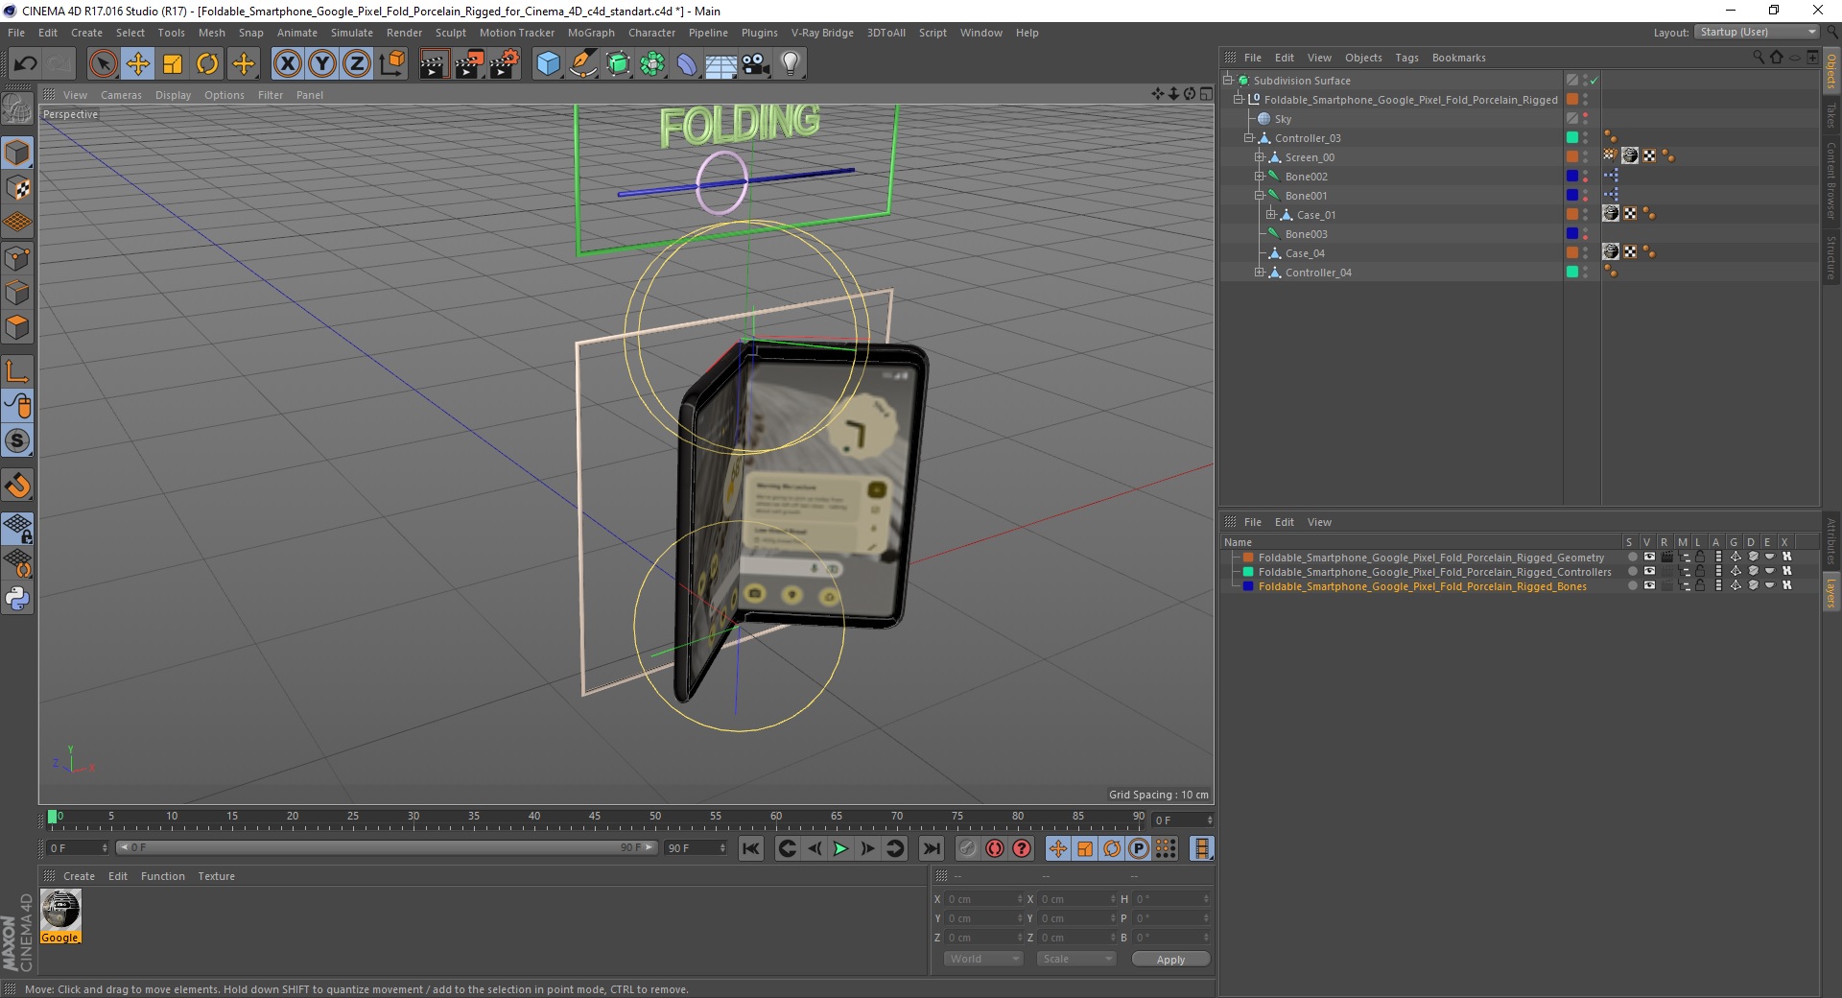Open the V-Ray Bridge menu

(822, 33)
